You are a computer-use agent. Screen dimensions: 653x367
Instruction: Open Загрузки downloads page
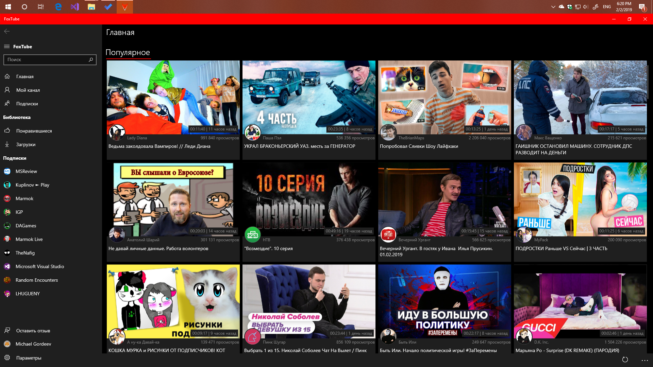pos(26,144)
